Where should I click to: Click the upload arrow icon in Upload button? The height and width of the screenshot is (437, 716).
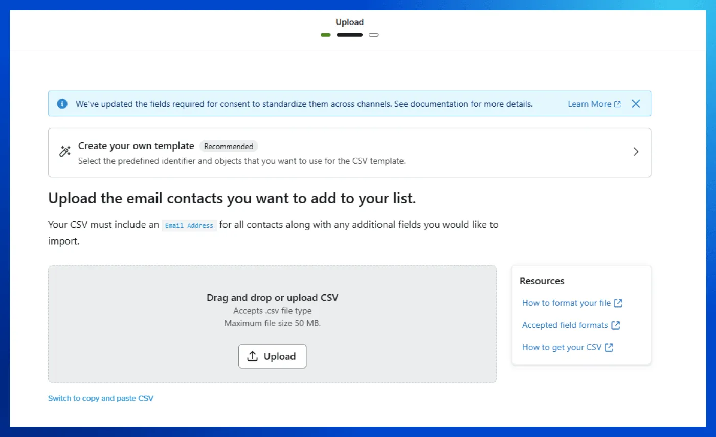click(x=252, y=356)
